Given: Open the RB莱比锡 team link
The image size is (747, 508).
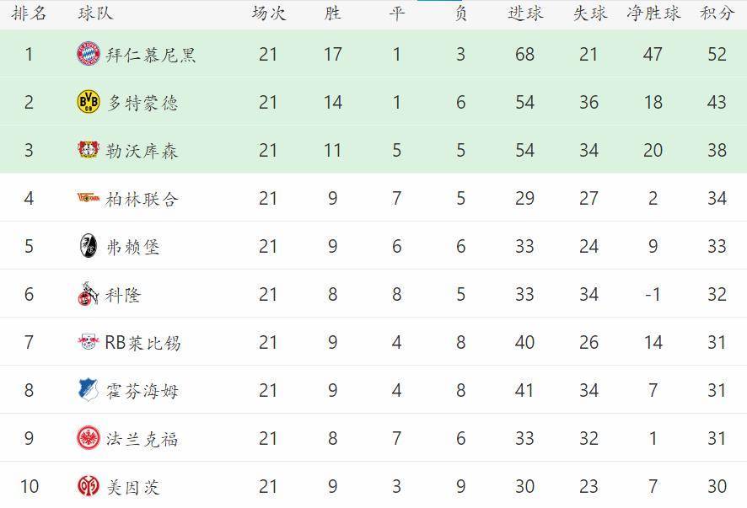Looking at the screenshot, I should [142, 342].
